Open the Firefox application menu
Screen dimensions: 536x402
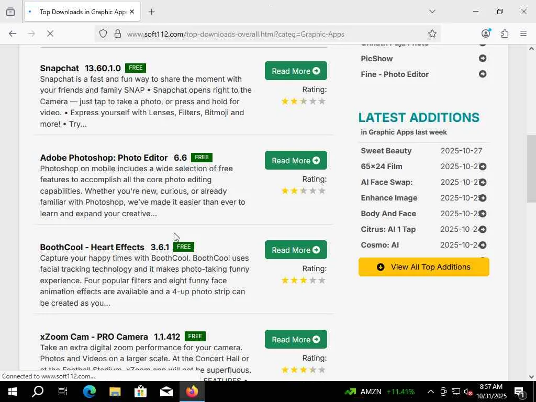[x=523, y=33]
